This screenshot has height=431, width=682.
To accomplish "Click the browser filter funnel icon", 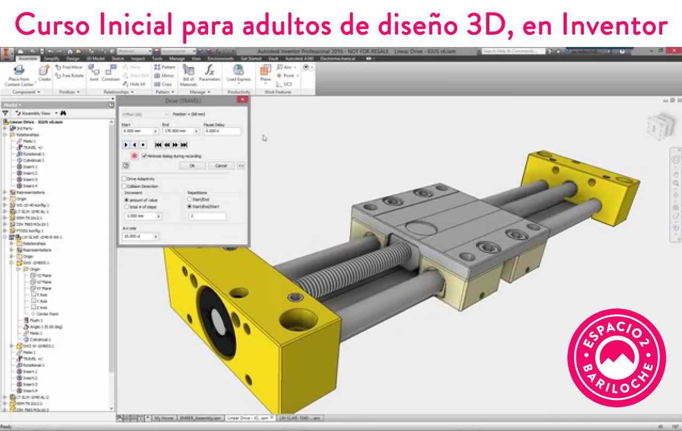I will click(x=6, y=113).
